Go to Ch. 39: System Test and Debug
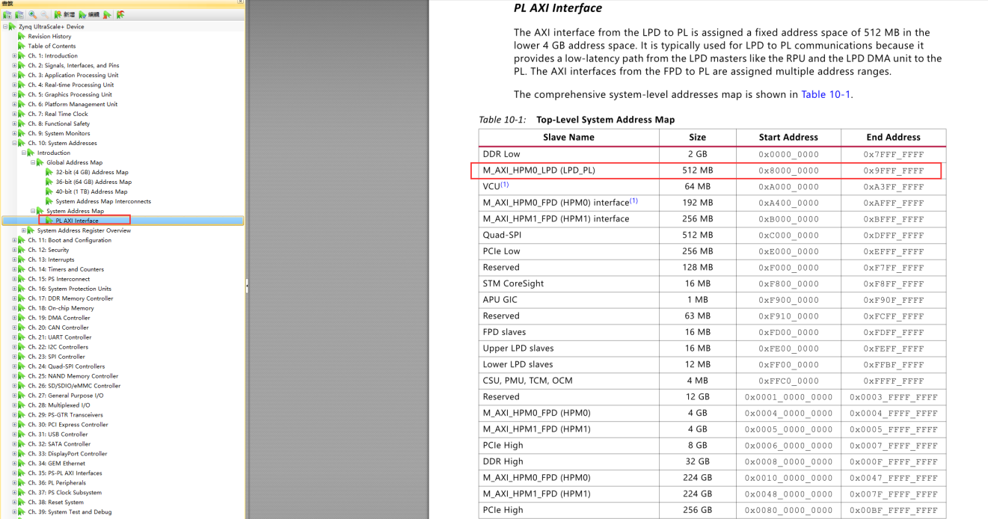 coord(70,512)
